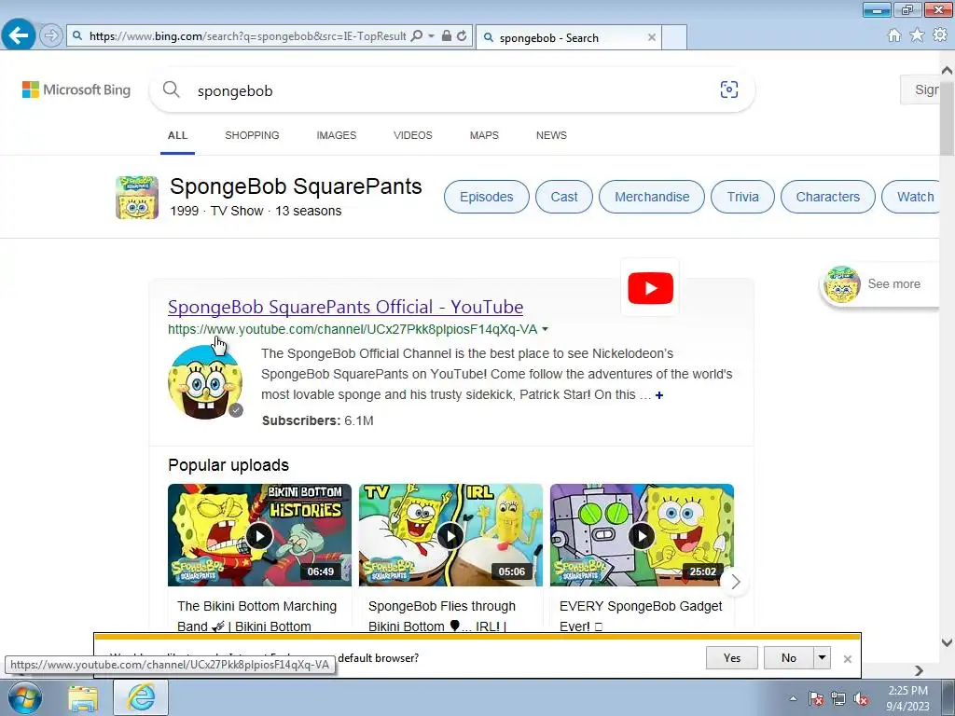Open the No button dropdown arrow
The height and width of the screenshot is (716, 955).
point(823,657)
